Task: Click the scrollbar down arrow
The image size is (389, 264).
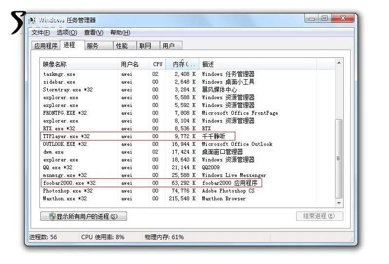Action: [339, 203]
